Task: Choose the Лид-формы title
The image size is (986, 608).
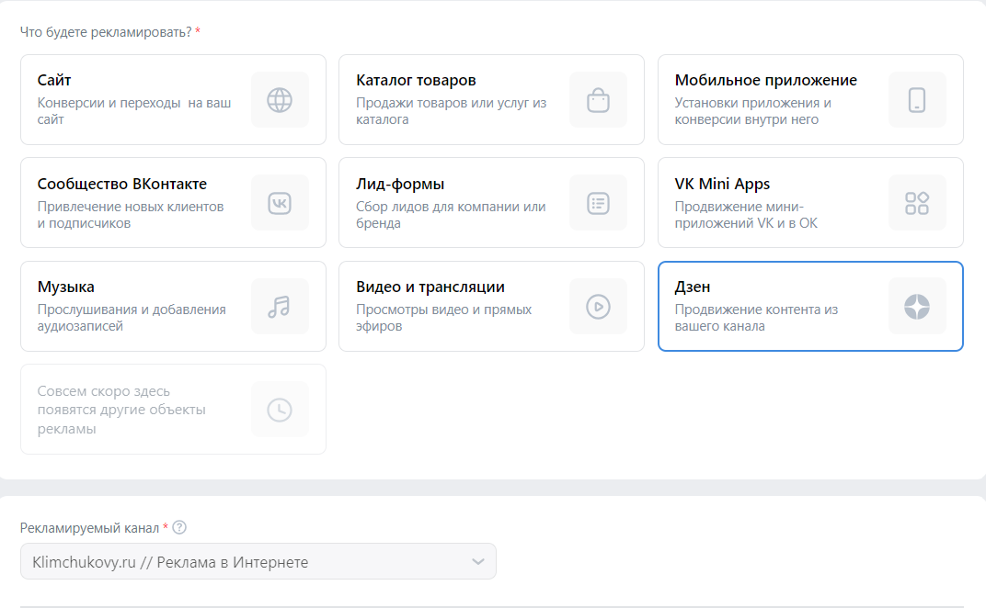Action: [400, 184]
